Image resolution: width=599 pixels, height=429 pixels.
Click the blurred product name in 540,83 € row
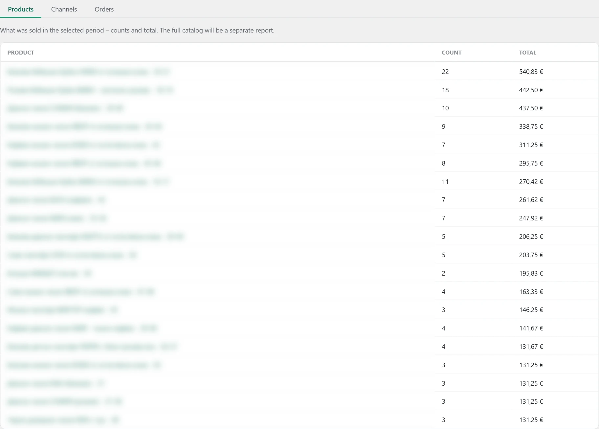88,72
